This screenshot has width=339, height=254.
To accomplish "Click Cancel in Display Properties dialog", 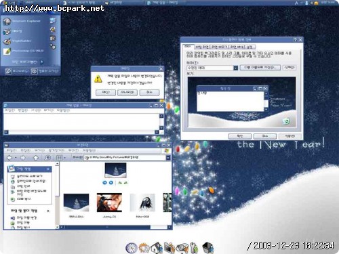I will pos(265,136).
